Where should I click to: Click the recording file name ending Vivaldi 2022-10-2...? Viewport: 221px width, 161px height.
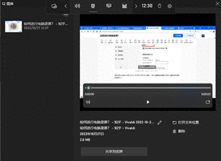tap(117, 122)
